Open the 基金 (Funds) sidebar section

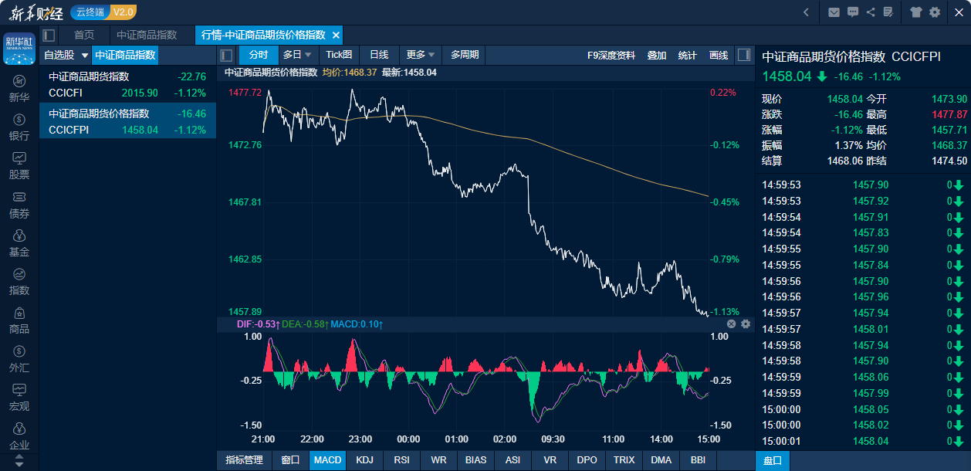tap(19, 242)
